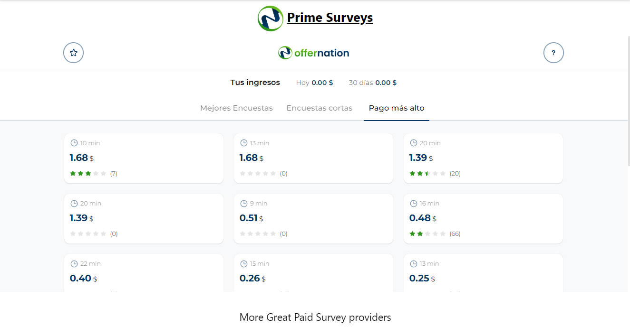Click the More Great Paid Survey providers heading

pos(315,317)
